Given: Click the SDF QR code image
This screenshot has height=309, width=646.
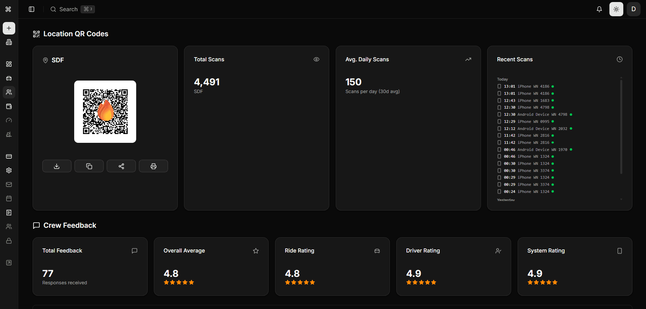Looking at the screenshot, I should [x=105, y=112].
